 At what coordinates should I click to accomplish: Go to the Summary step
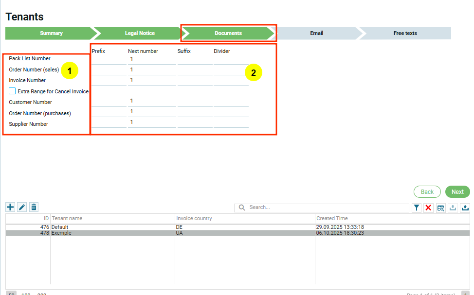[51, 33]
